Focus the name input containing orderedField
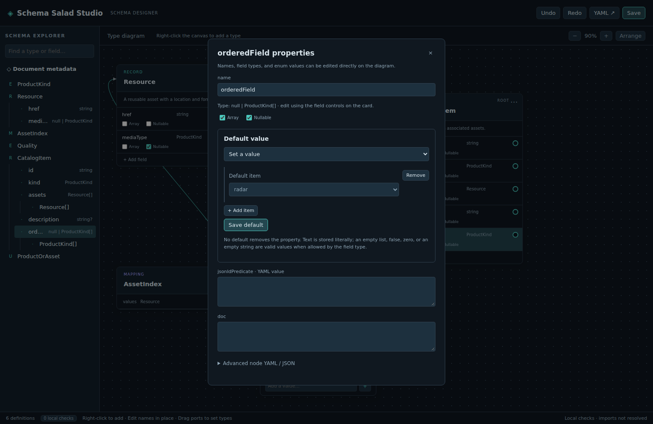The image size is (653, 424). (x=326, y=90)
